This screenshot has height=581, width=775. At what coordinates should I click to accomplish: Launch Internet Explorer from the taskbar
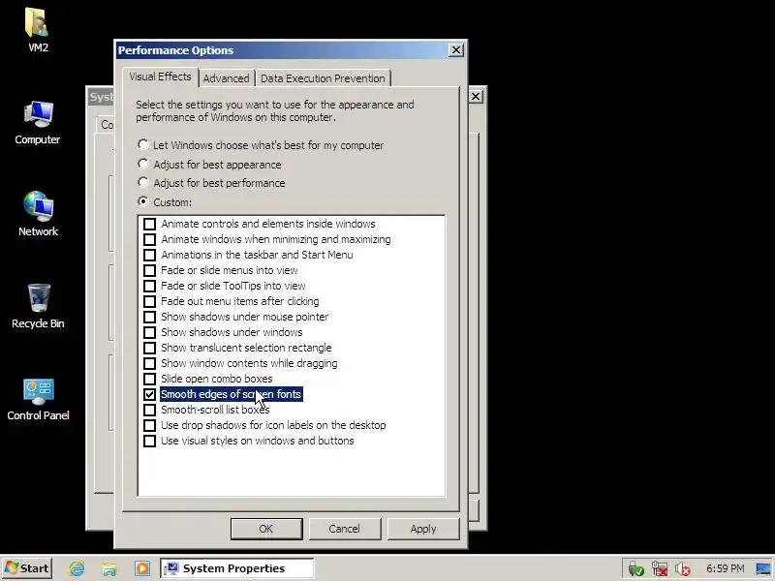(77, 568)
